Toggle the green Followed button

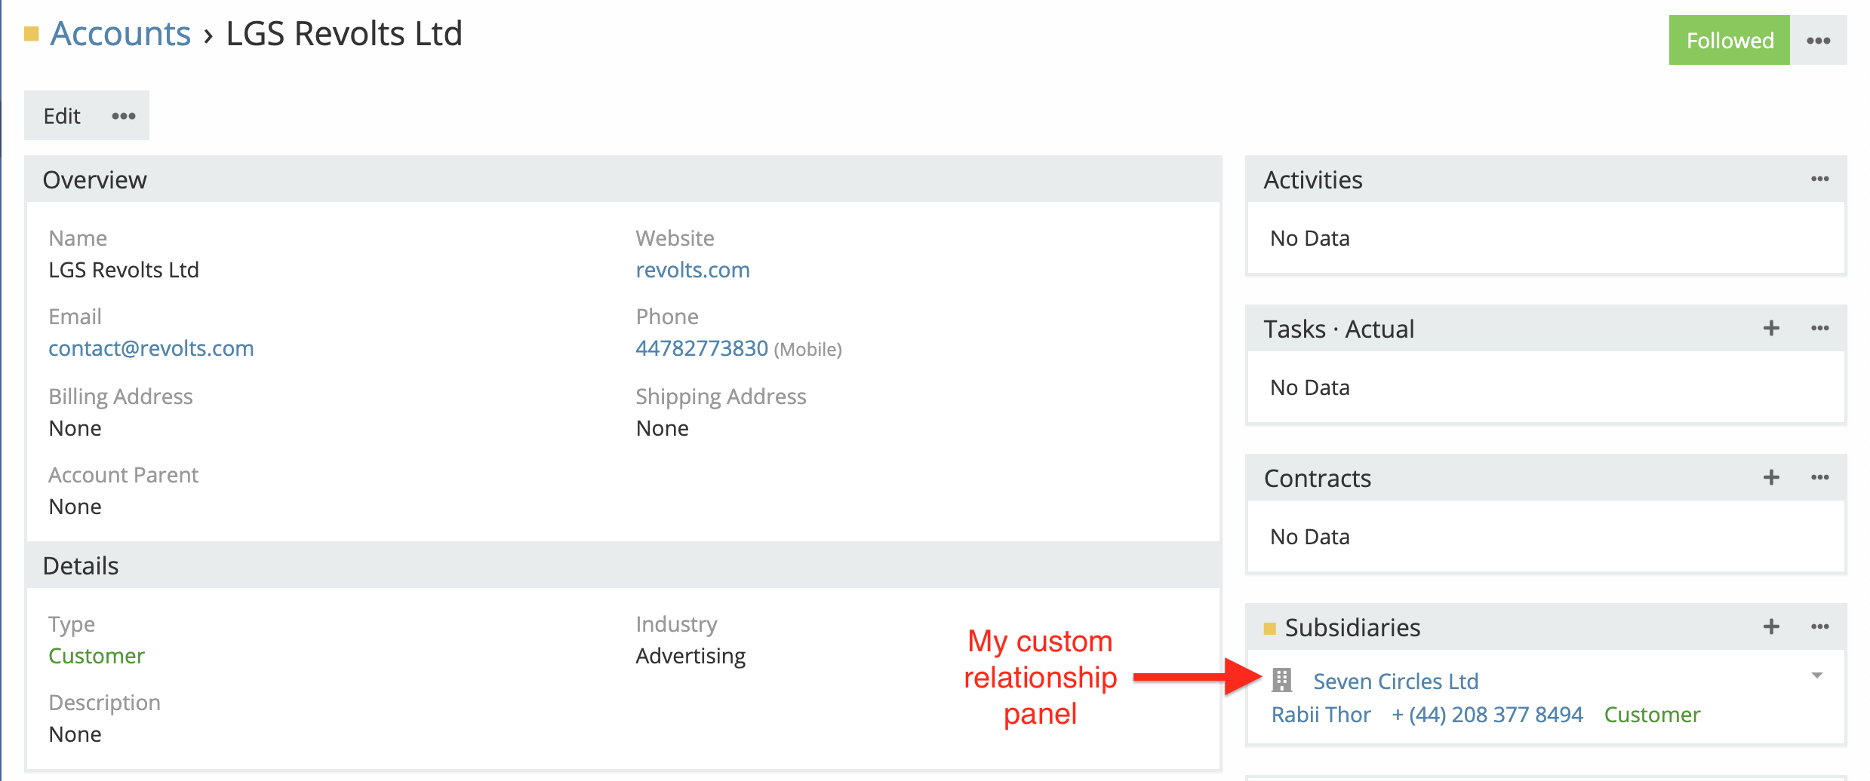tap(1729, 40)
